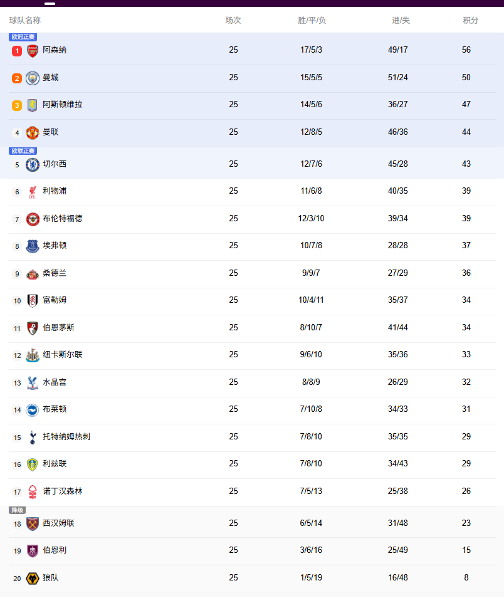Click the Arsenal club crest icon

pyautogui.click(x=33, y=51)
